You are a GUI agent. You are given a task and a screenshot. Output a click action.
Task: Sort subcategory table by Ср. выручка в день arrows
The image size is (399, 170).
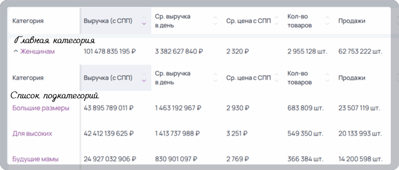pyautogui.click(x=215, y=78)
